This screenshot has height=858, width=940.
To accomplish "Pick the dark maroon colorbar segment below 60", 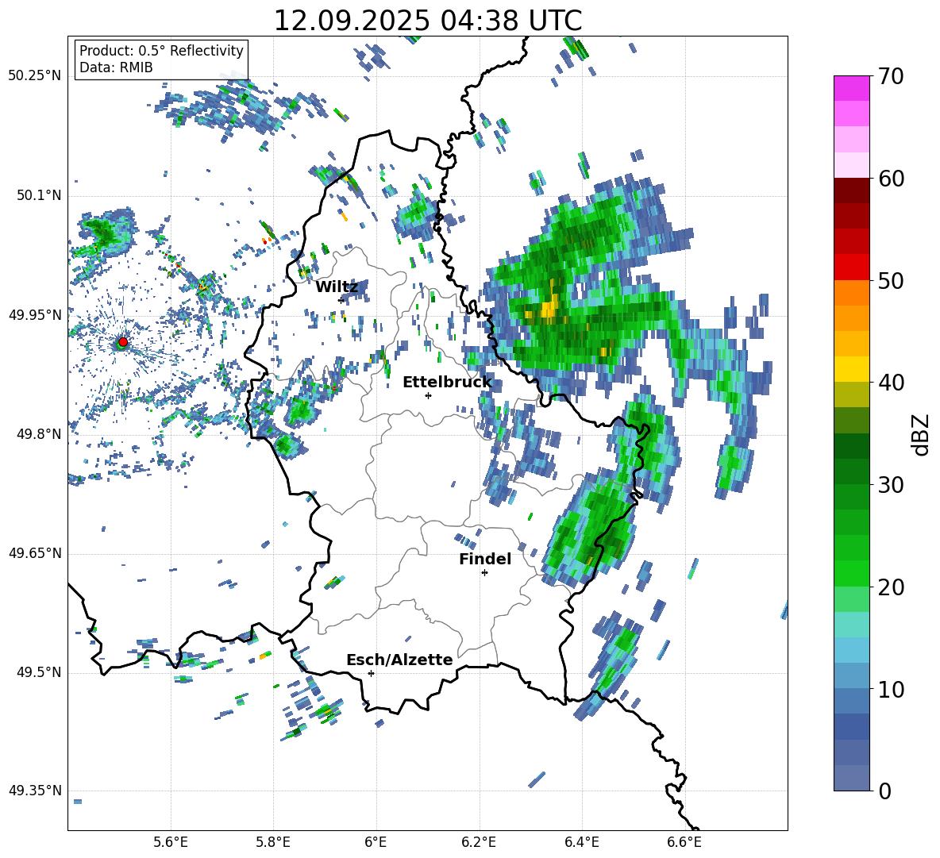I will point(851,190).
